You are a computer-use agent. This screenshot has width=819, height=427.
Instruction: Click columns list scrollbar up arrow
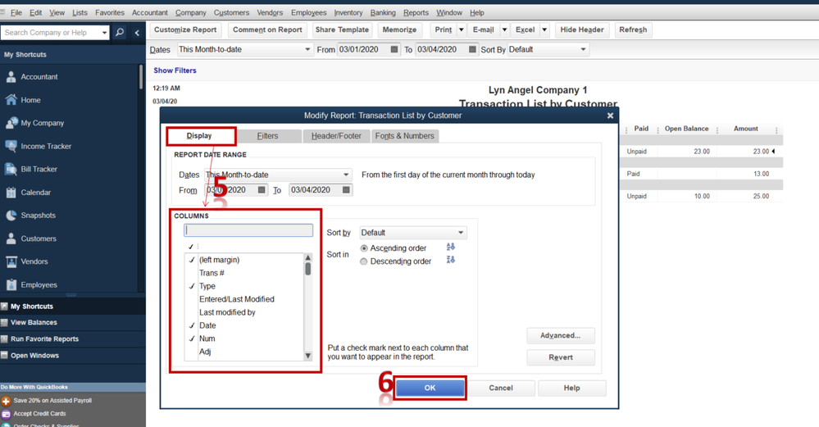307,258
